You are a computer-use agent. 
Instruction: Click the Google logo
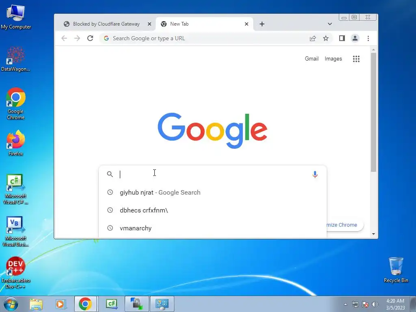(212, 130)
